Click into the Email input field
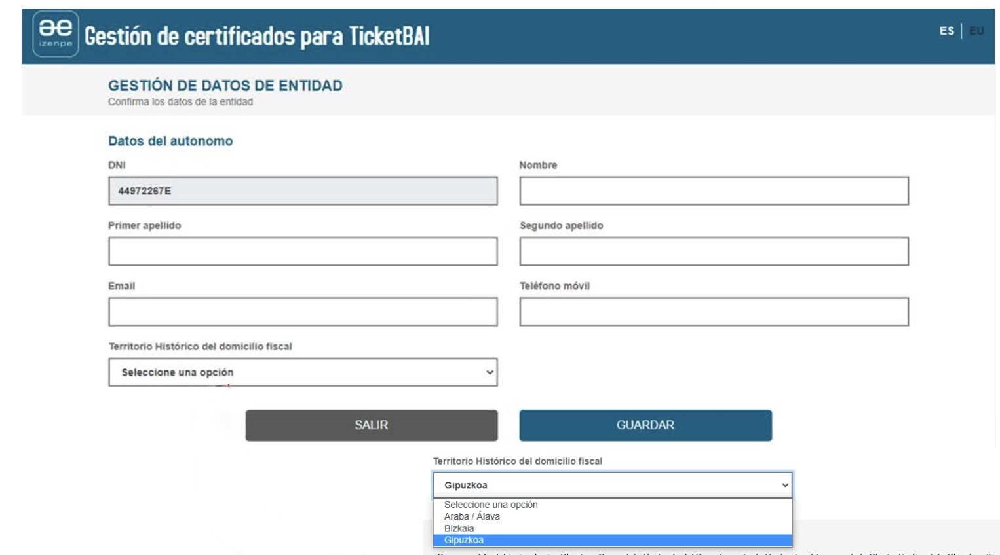1000x555 pixels. tap(303, 312)
